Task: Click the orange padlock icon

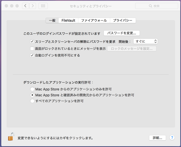Action: pos(11,137)
